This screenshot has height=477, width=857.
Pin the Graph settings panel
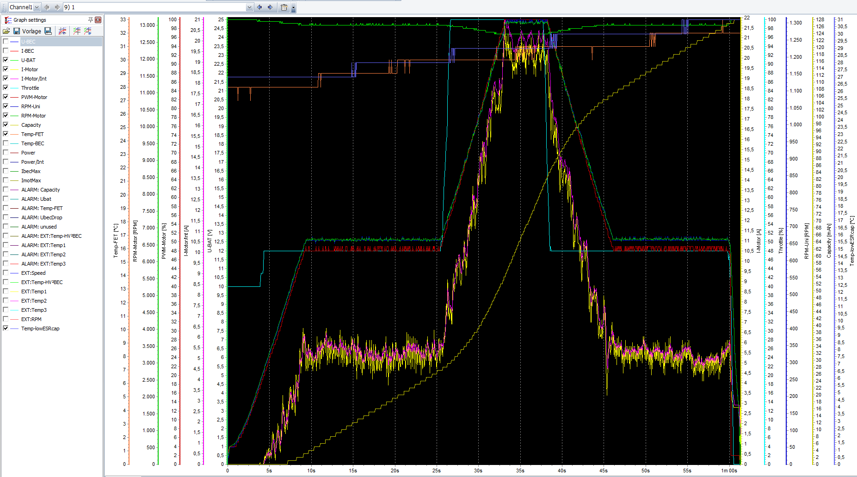[91, 20]
